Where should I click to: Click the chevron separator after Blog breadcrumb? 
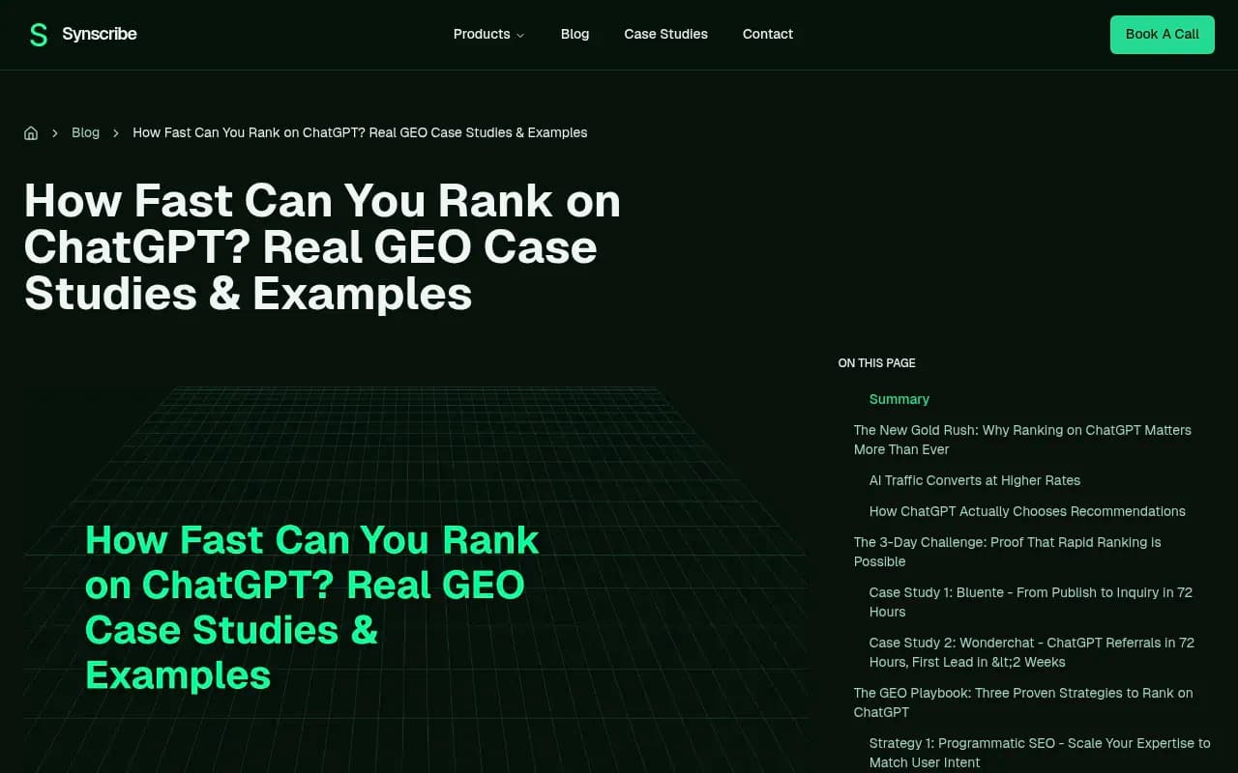(x=115, y=132)
